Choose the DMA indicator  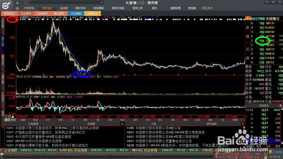click(210, 120)
